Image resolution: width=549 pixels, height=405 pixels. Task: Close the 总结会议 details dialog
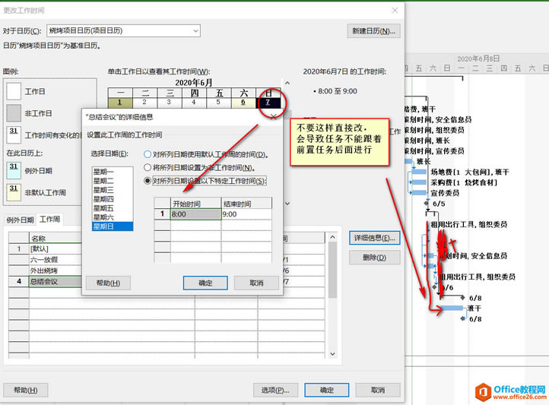pos(274,117)
